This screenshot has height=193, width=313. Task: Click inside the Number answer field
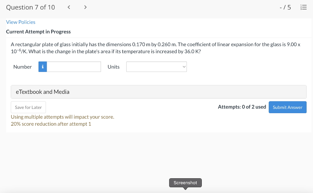(x=74, y=66)
